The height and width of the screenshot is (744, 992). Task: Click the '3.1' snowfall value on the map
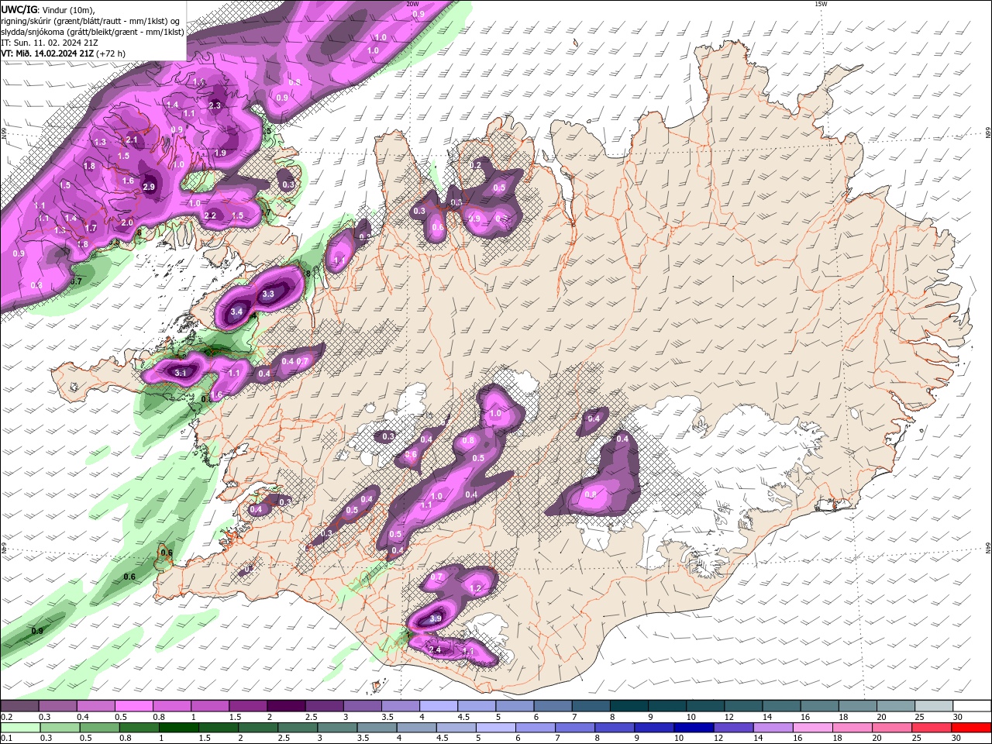(x=181, y=373)
